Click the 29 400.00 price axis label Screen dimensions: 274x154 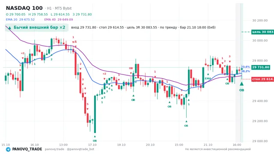point(260,101)
